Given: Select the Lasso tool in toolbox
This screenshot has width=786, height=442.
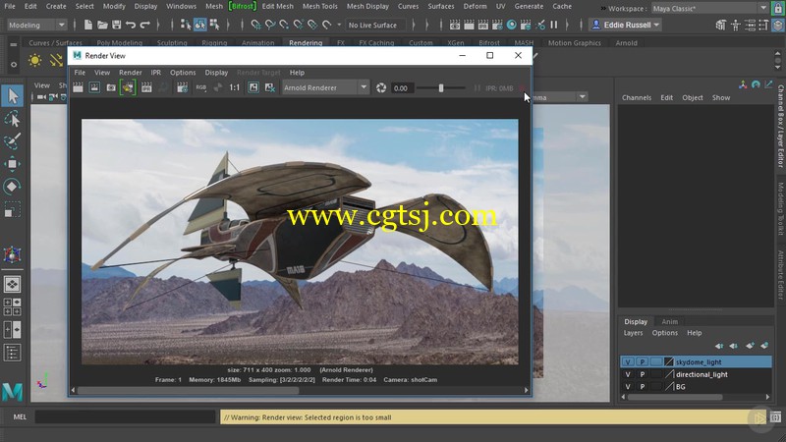Looking at the screenshot, I should [12, 119].
